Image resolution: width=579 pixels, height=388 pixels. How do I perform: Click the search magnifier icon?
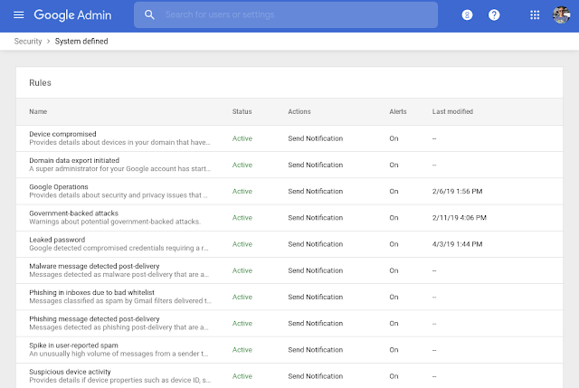(149, 15)
